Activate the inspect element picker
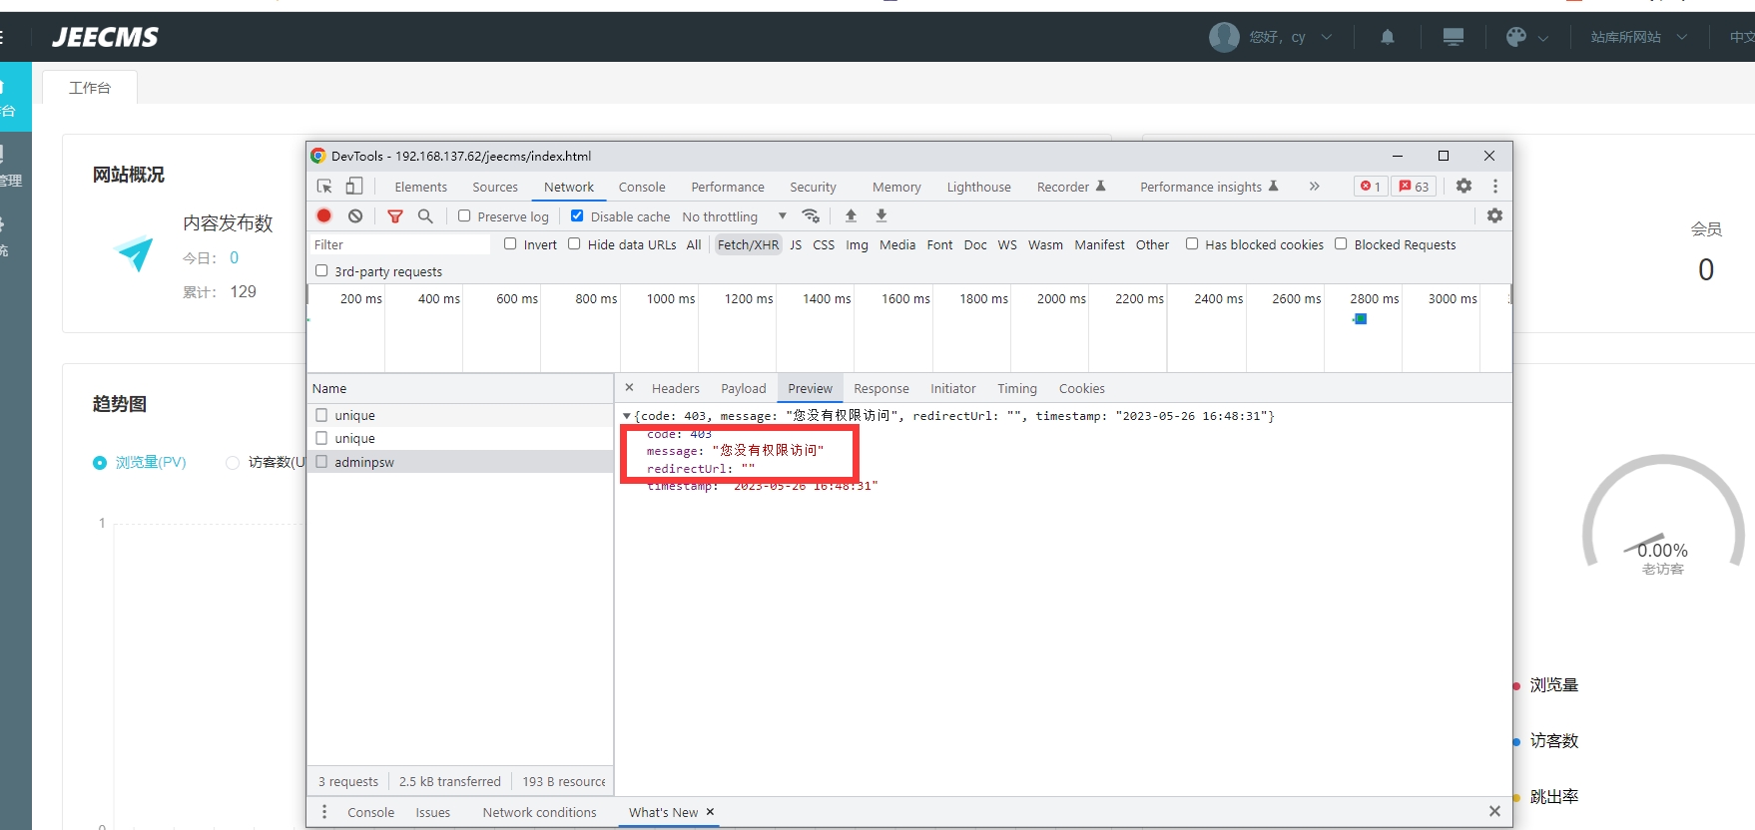Viewport: 1755px width, 830px height. (x=324, y=187)
